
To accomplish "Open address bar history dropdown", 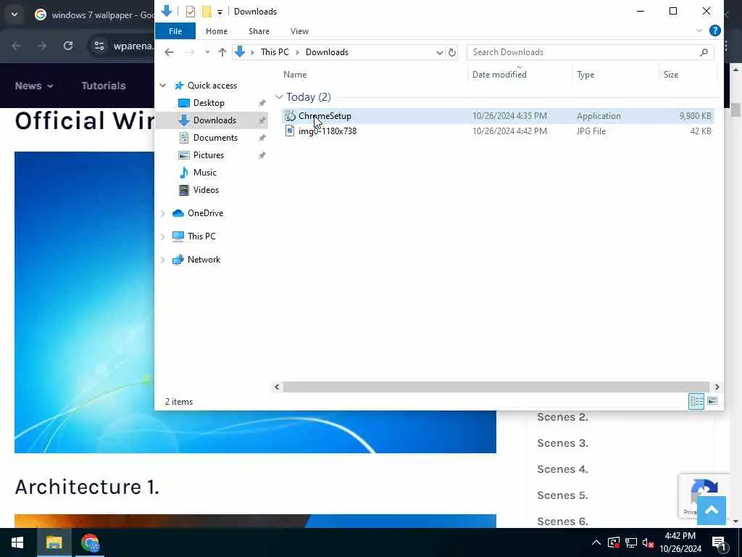I will pyautogui.click(x=440, y=52).
